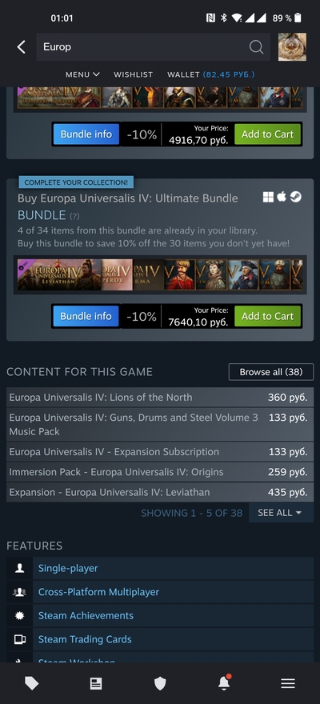Tap the back arrow icon
The width and height of the screenshot is (320, 704).
click(x=21, y=46)
